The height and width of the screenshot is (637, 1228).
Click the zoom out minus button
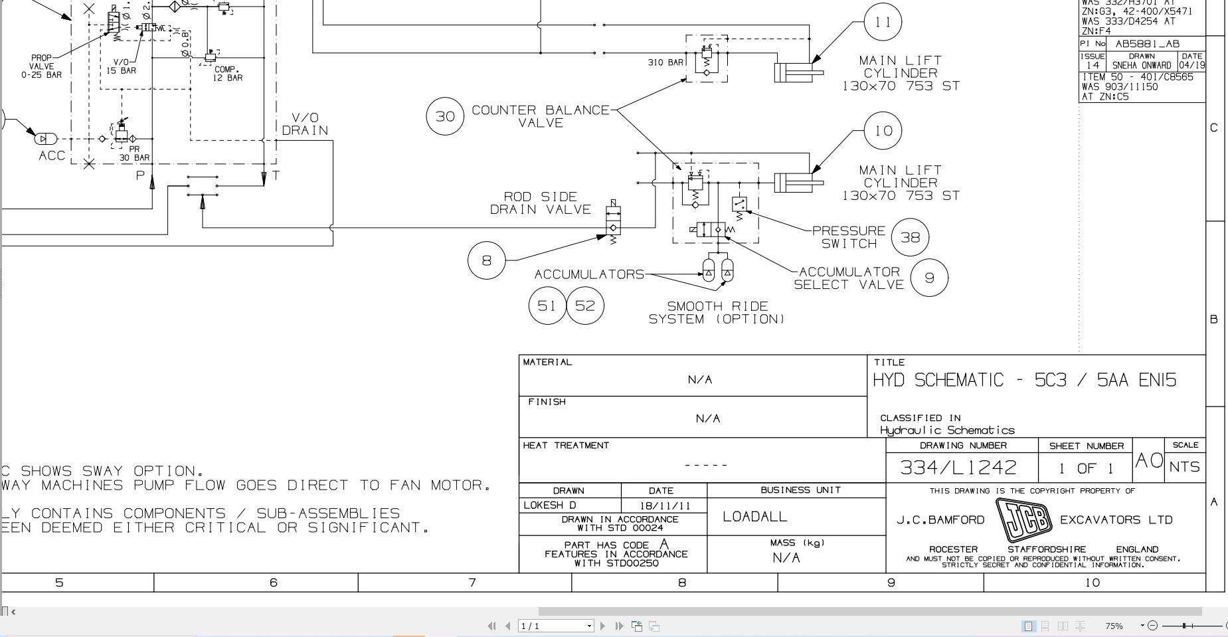point(1152,626)
